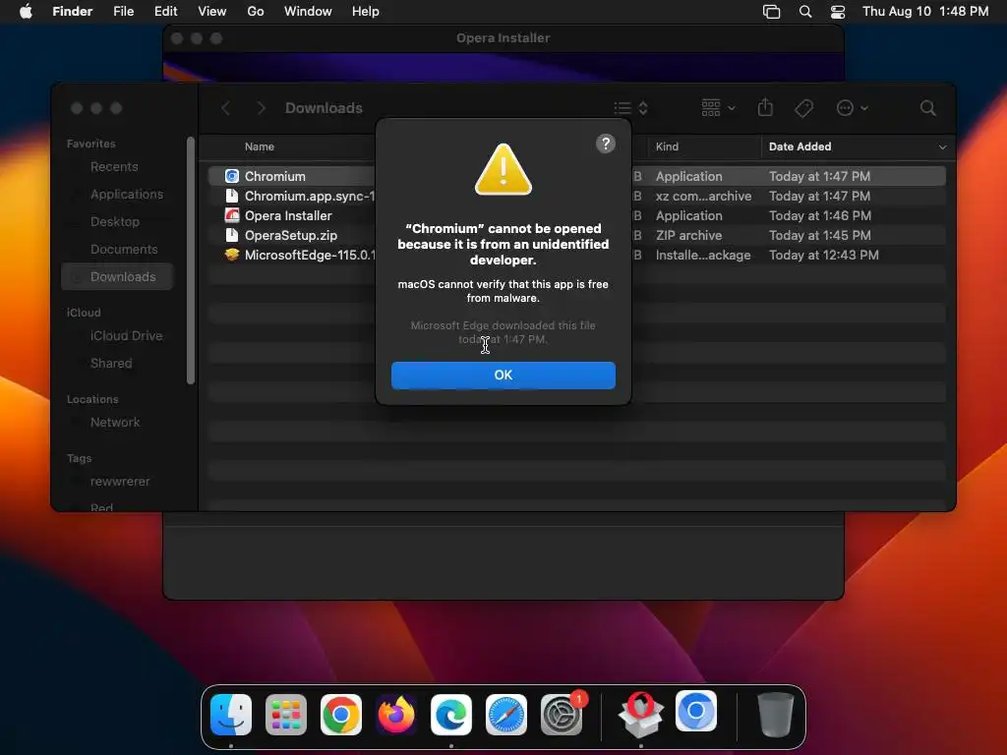Go forward with Finder forward arrow
1007x755 pixels.
click(x=261, y=108)
